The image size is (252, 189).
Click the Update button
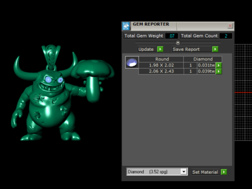coord(146,49)
